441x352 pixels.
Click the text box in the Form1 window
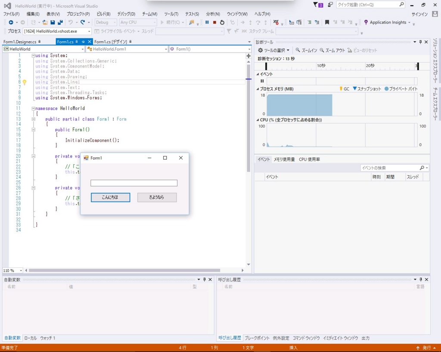(134, 183)
